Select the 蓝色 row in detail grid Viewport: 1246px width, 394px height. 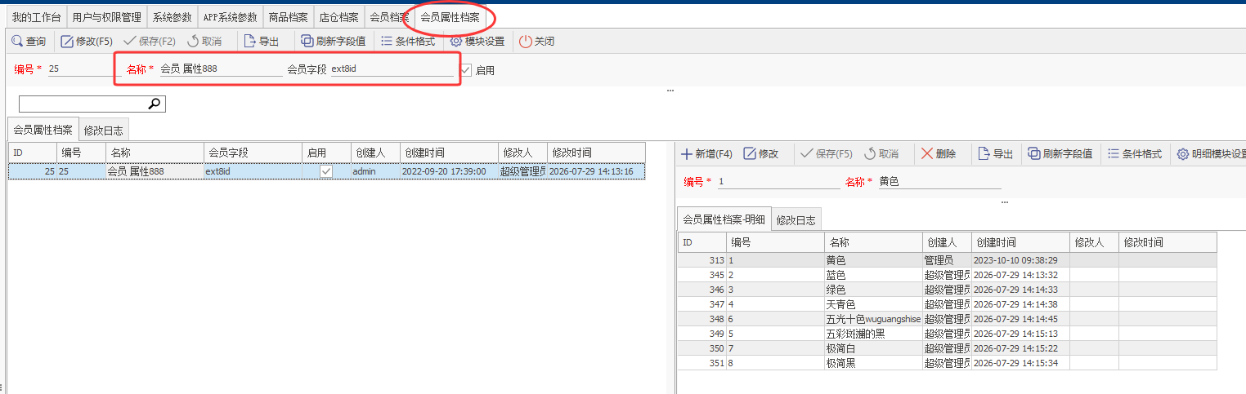[947, 275]
